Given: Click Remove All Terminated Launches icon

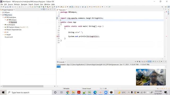Looking at the screenshot, I should [139, 61].
